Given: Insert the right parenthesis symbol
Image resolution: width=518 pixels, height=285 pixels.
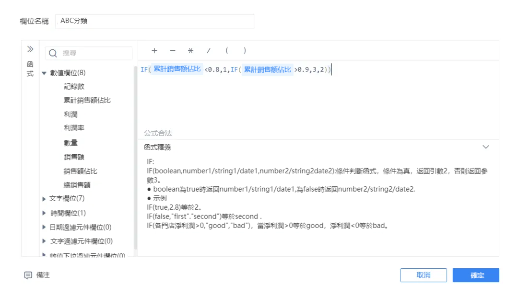Looking at the screenshot, I should click(x=245, y=50).
